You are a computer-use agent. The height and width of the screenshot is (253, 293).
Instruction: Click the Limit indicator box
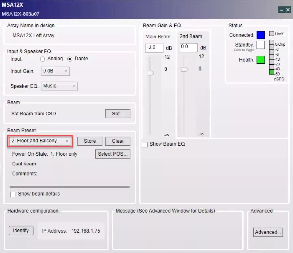tap(271, 34)
